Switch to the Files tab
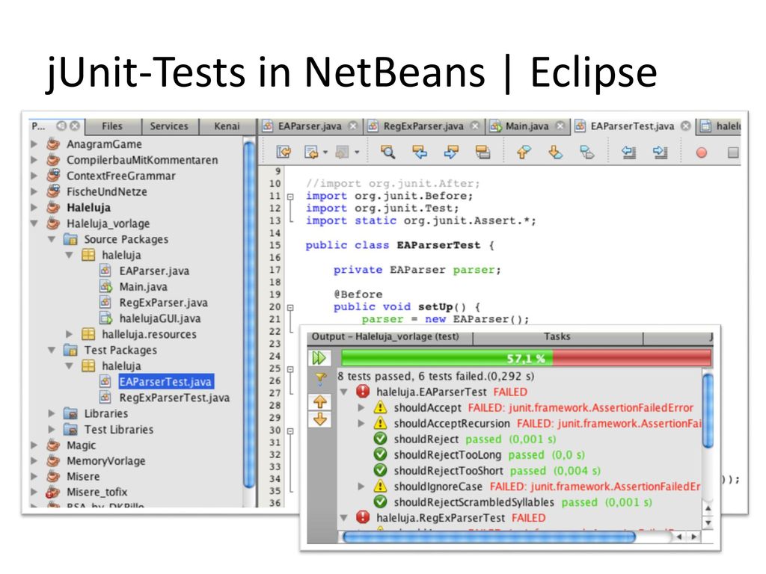766x574 pixels. pos(112,126)
